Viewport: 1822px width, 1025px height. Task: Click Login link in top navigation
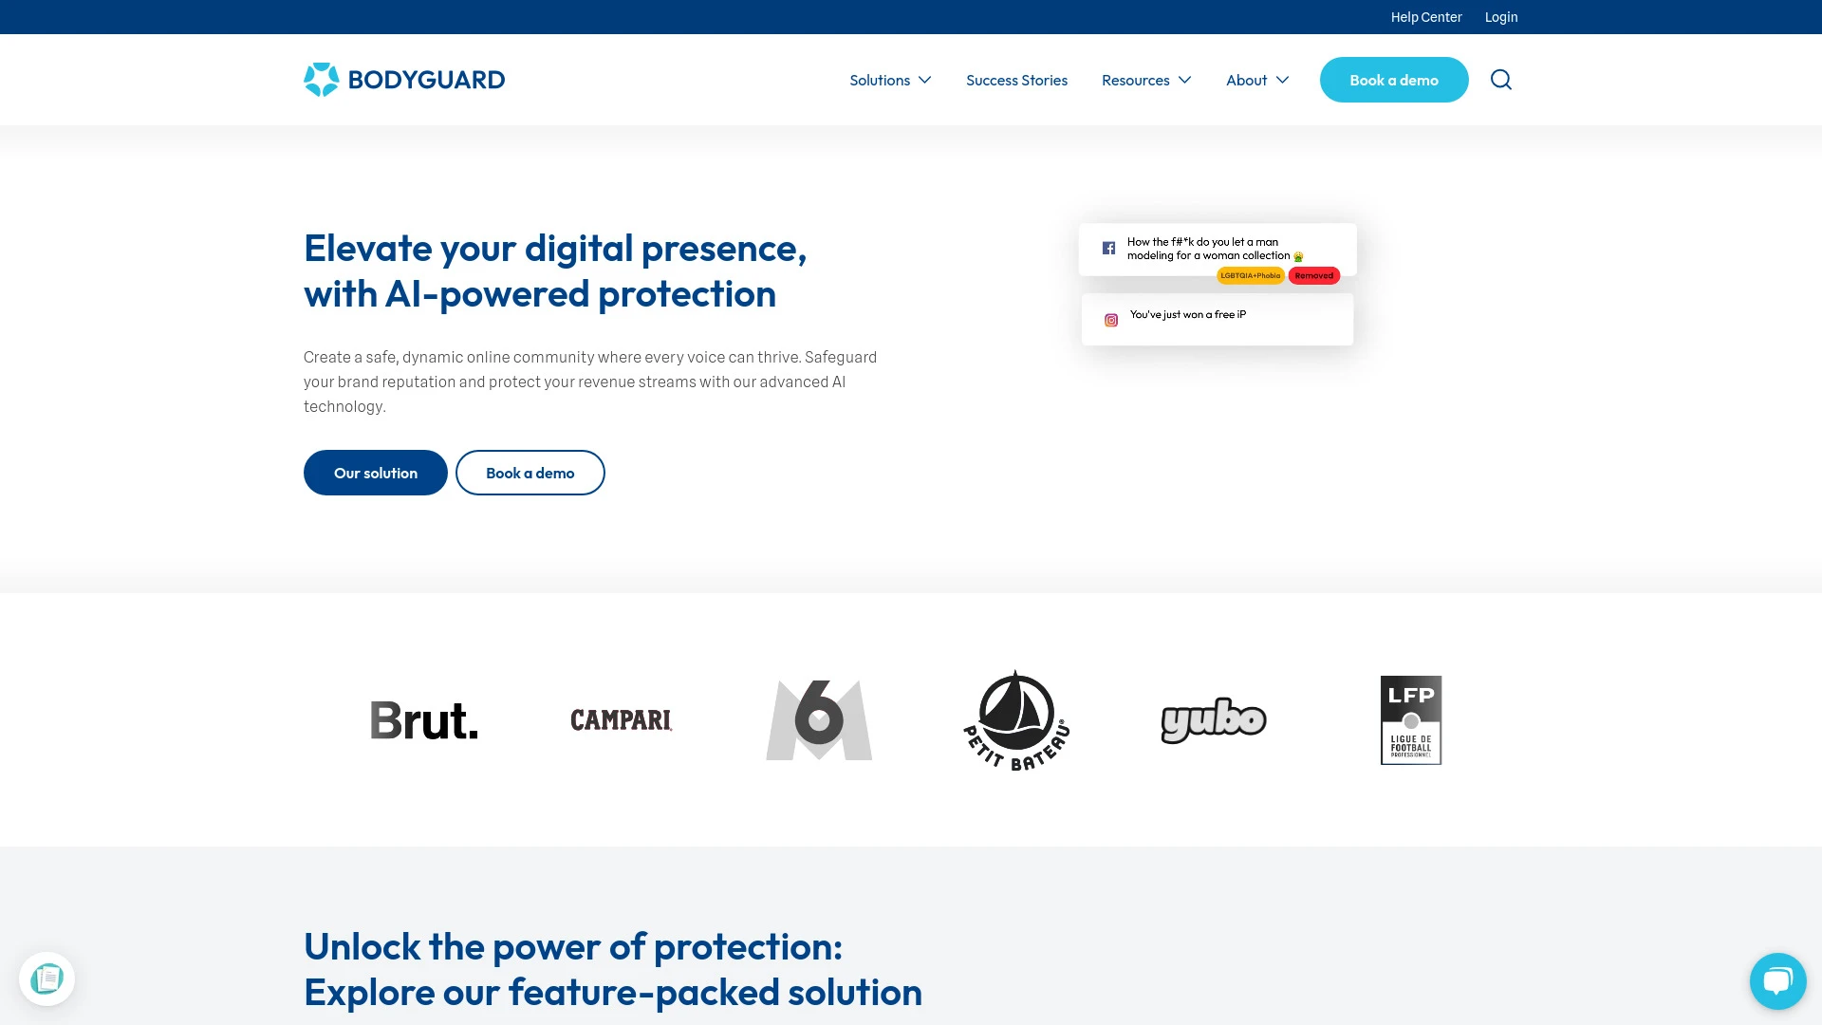click(x=1501, y=16)
